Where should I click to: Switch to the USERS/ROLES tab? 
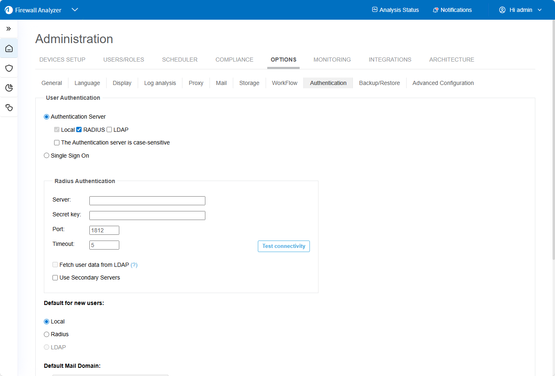click(x=123, y=60)
